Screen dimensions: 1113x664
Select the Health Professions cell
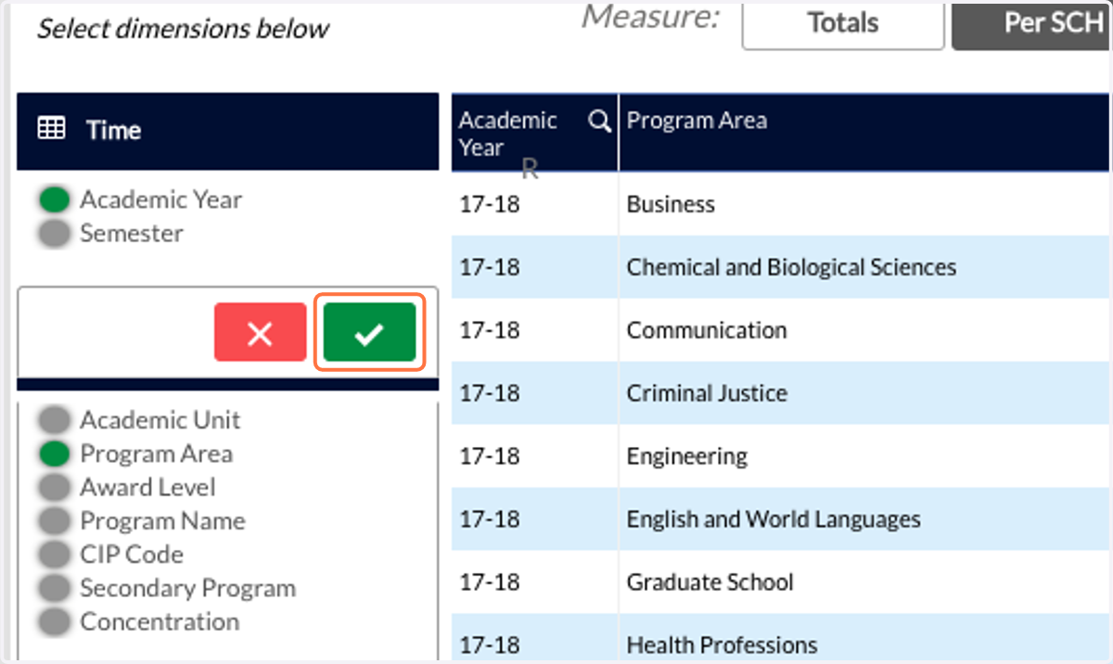(864, 639)
